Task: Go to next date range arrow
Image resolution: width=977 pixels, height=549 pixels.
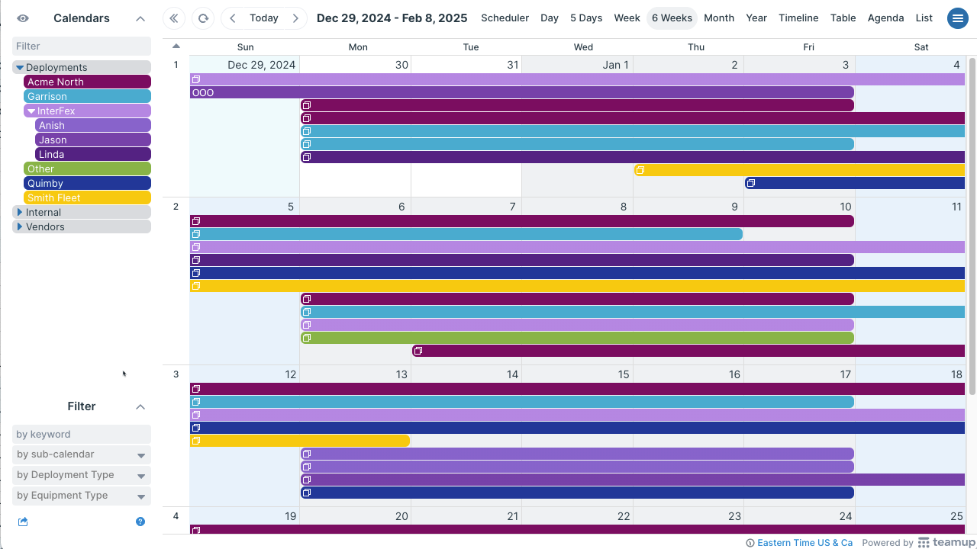Action: (295, 18)
